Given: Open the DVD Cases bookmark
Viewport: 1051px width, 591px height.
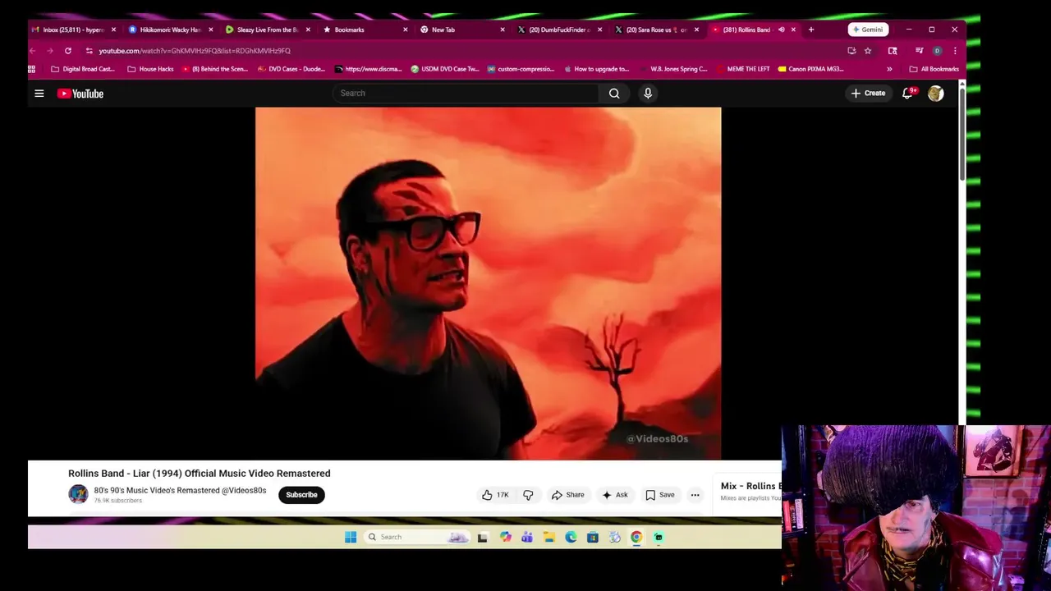Looking at the screenshot, I should (291, 69).
